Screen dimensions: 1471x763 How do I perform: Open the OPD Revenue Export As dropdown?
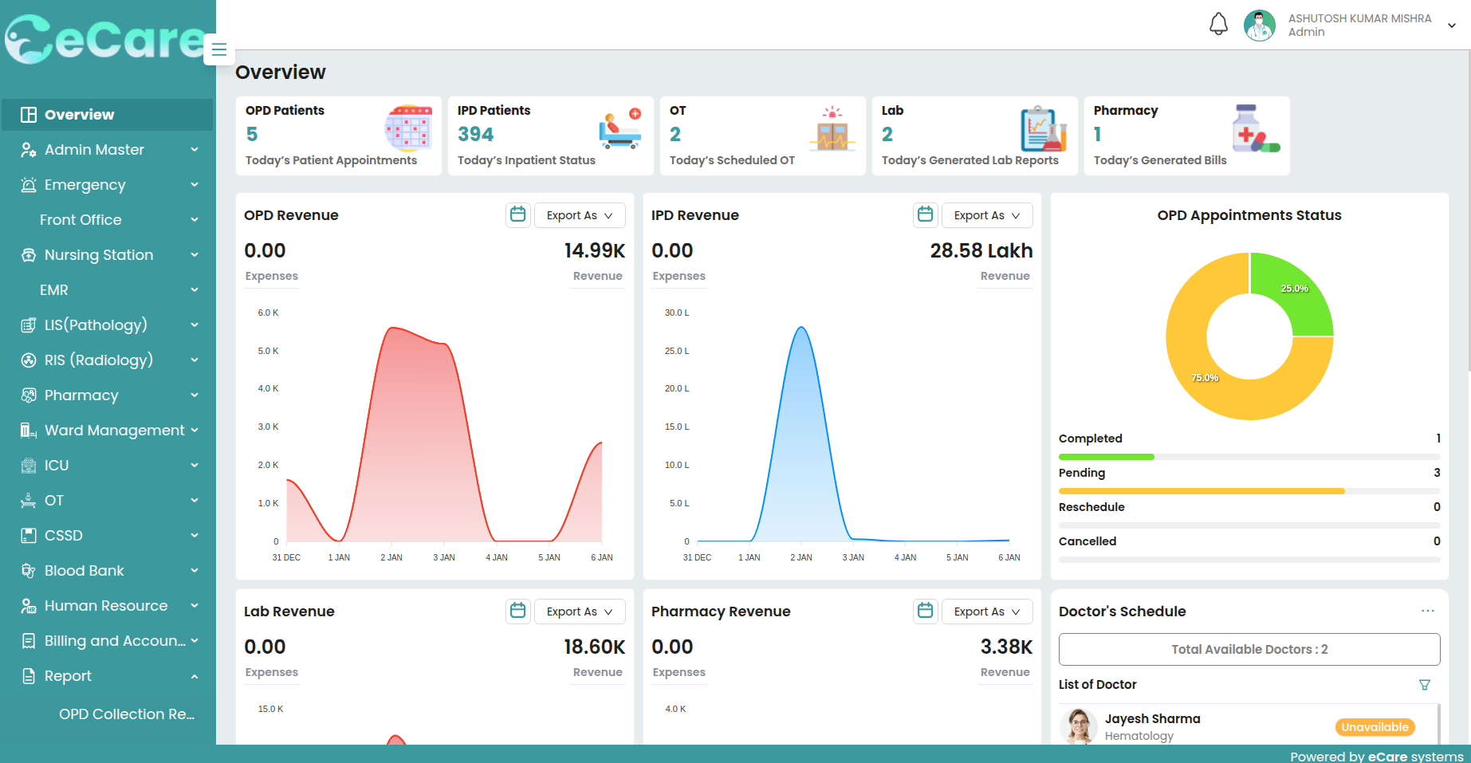click(579, 215)
